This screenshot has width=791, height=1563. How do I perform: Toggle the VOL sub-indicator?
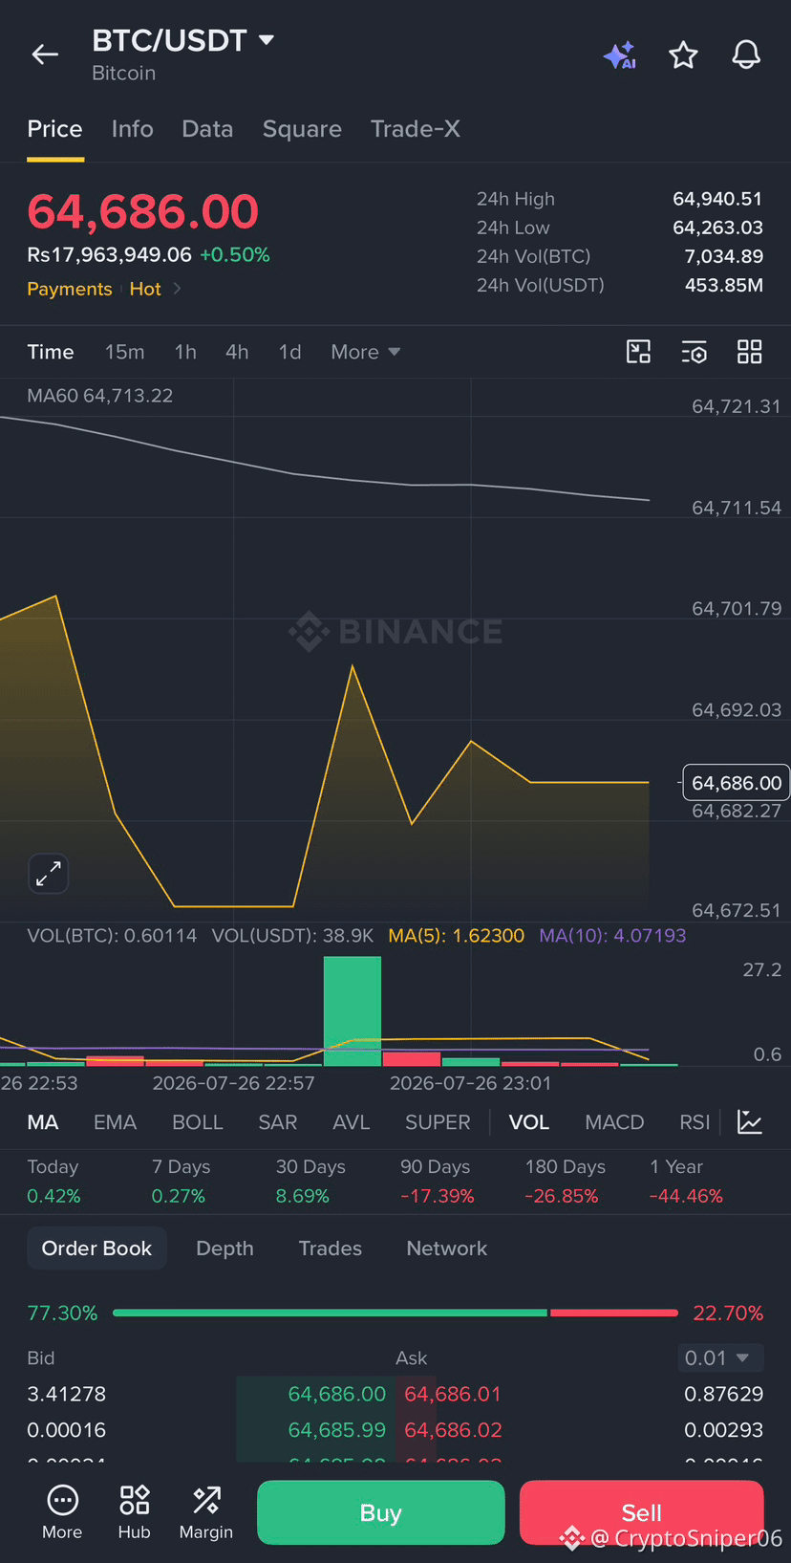529,1122
